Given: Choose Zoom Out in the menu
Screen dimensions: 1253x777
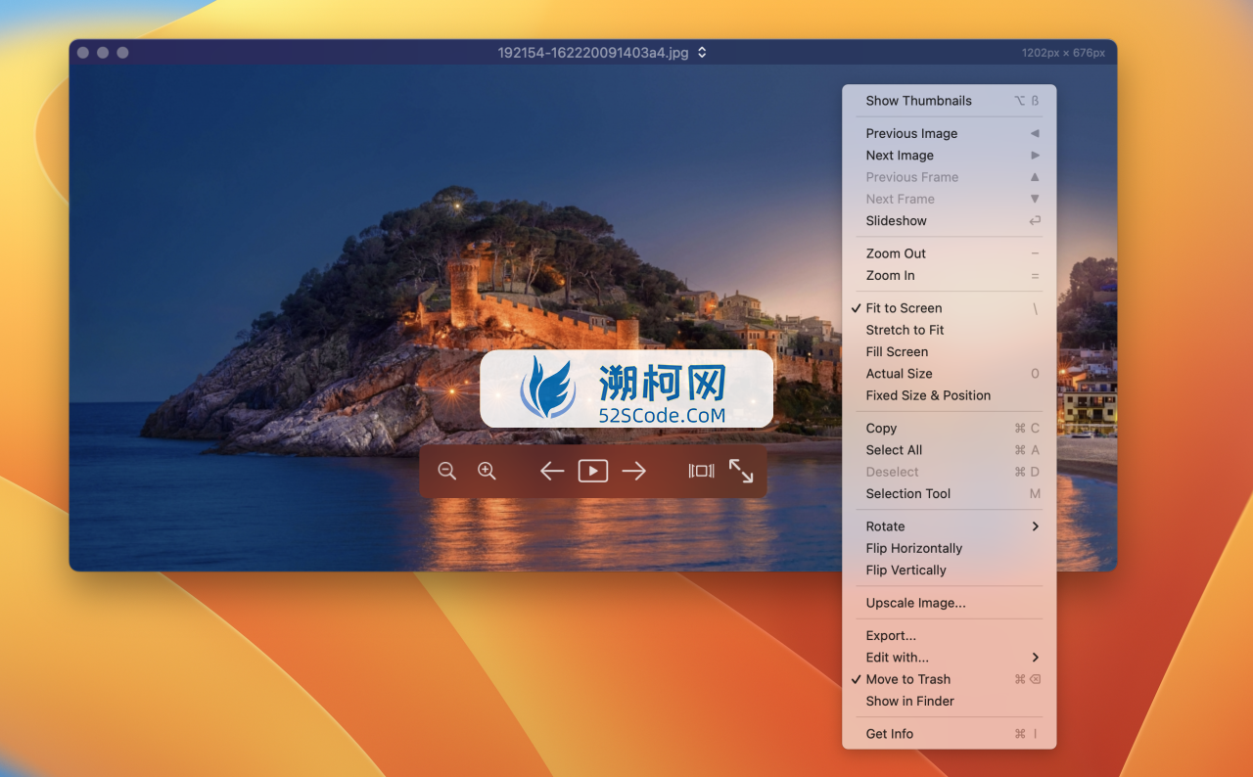Looking at the screenshot, I should (950, 253).
